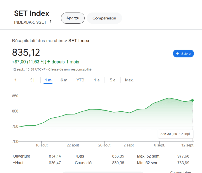Click the Suivre follow button

coord(183,54)
